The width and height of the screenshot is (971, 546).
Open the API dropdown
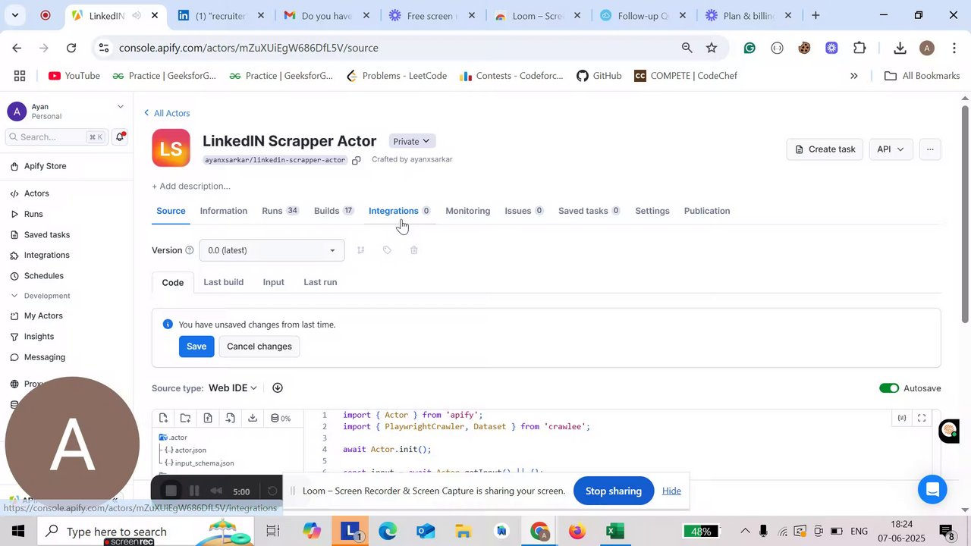pyautogui.click(x=891, y=149)
